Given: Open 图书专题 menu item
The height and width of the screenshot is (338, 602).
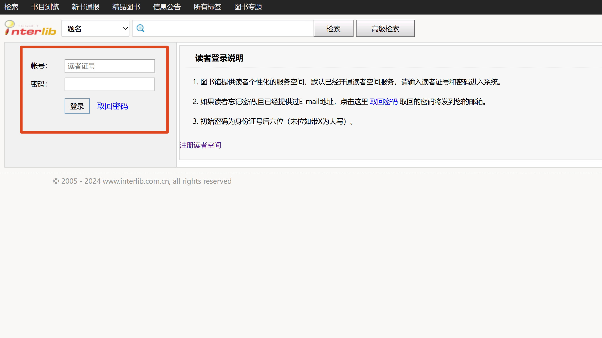Looking at the screenshot, I should pyautogui.click(x=248, y=7).
